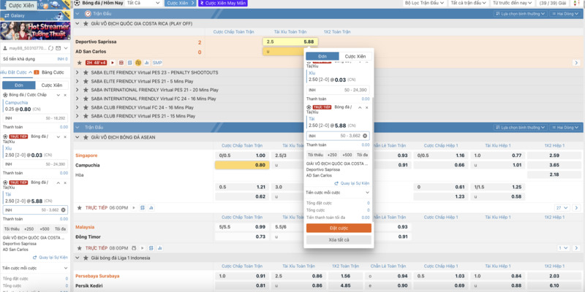Expand SABA ELITE FRIENDLY Virtual PES 23 row

point(78,72)
